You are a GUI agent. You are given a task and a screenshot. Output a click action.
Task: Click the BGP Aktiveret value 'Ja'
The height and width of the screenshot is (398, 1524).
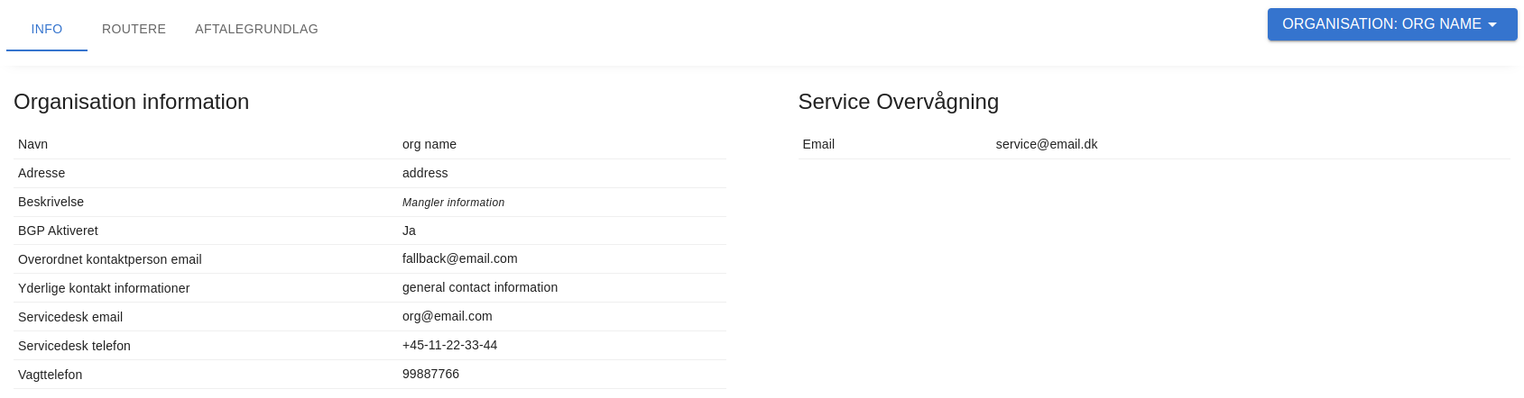point(409,231)
